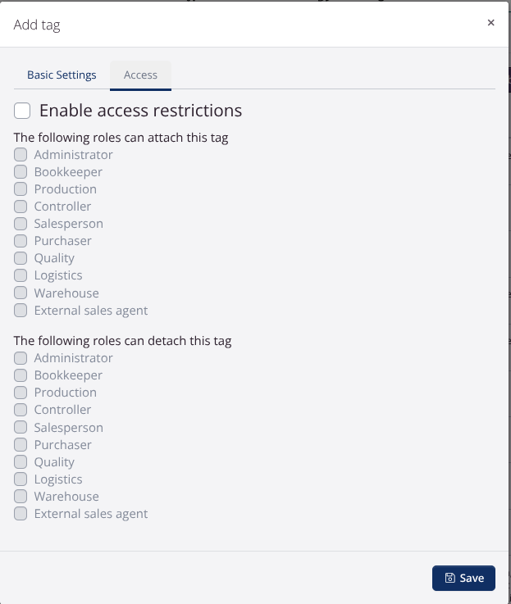Screen dimensions: 511x604
Task: Tick External sales agent for attaching
Action: (21, 310)
